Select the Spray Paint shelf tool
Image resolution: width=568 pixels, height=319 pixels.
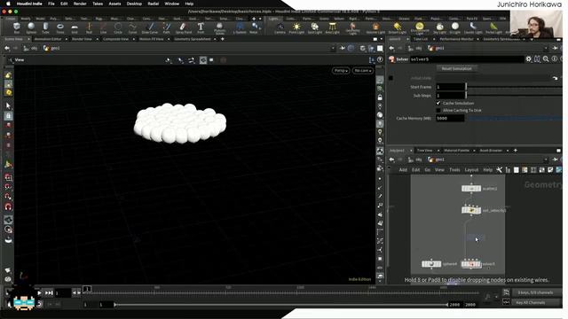click(184, 27)
